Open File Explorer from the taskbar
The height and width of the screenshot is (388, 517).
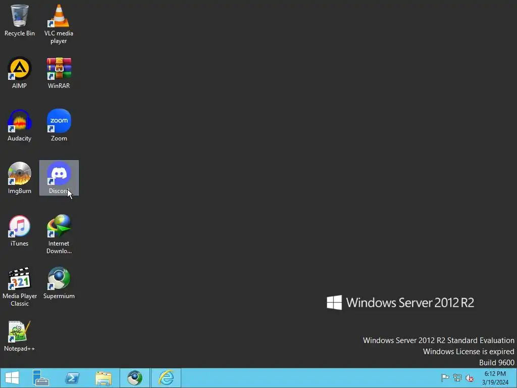(104, 378)
